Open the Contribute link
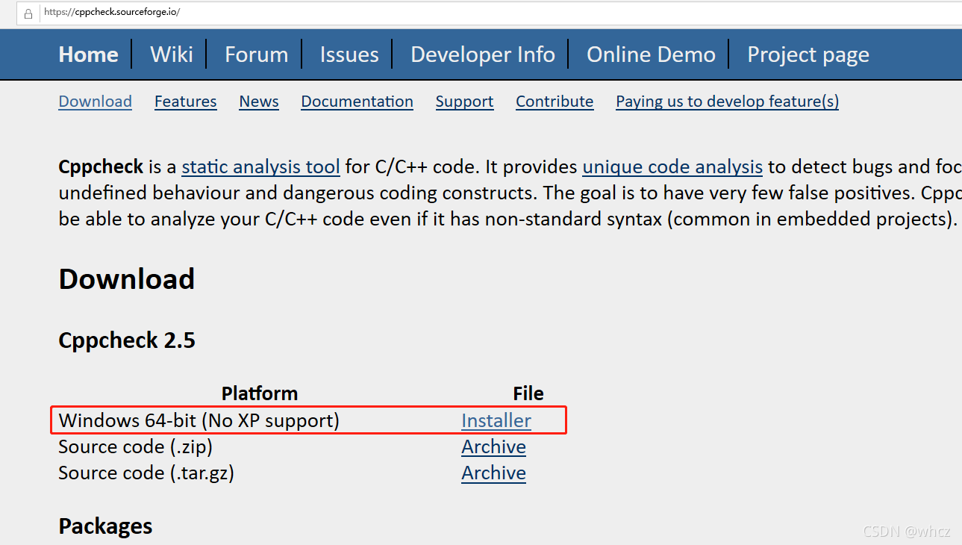 pyautogui.click(x=555, y=102)
